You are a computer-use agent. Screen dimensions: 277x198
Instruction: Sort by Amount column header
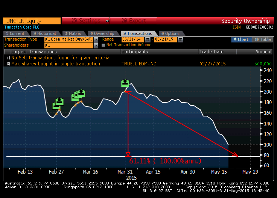(x=254, y=51)
